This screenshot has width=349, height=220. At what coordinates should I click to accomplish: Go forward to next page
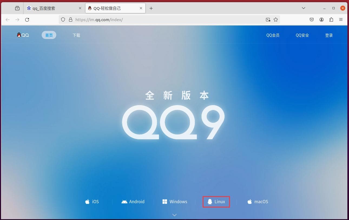[x=17, y=20]
